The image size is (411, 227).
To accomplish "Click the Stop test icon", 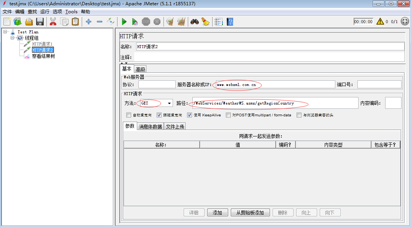I will click(146, 22).
